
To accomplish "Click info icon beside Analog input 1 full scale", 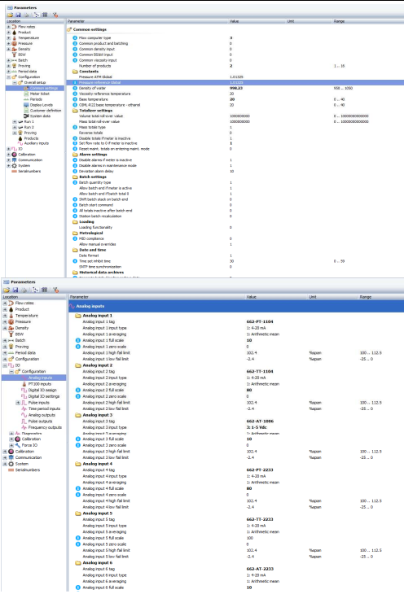I will pyautogui.click(x=78, y=340).
